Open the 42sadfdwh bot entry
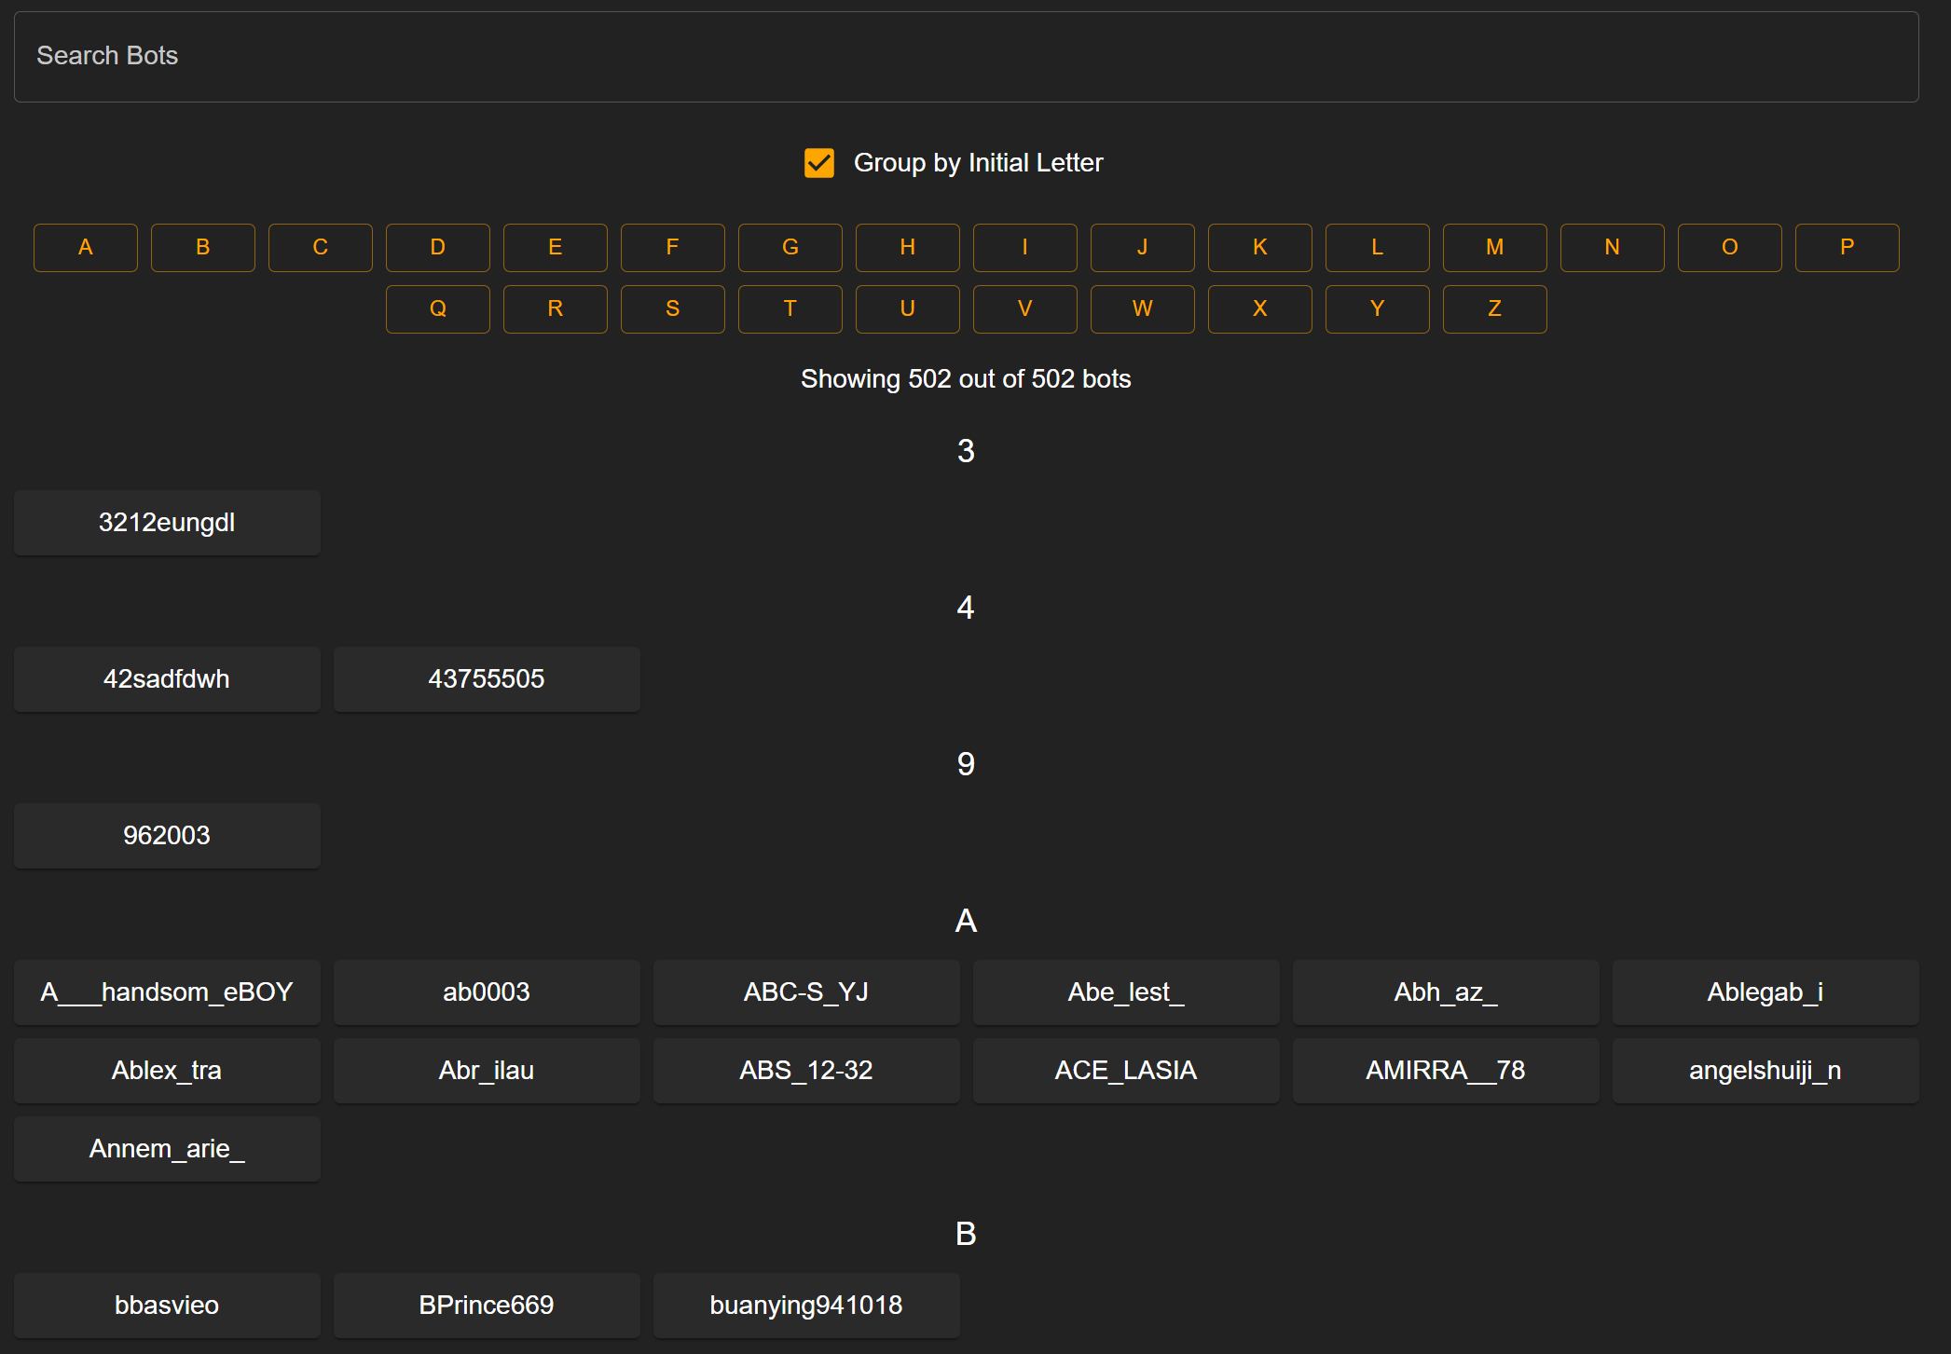 [167, 679]
